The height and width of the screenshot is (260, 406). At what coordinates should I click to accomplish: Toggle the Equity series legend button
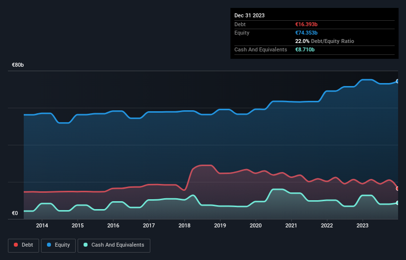[58, 245]
